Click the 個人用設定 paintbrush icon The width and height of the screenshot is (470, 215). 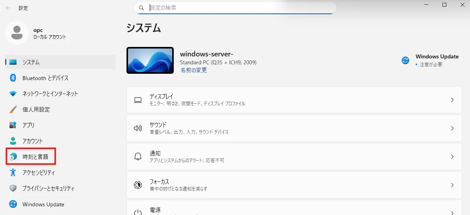[13, 109]
